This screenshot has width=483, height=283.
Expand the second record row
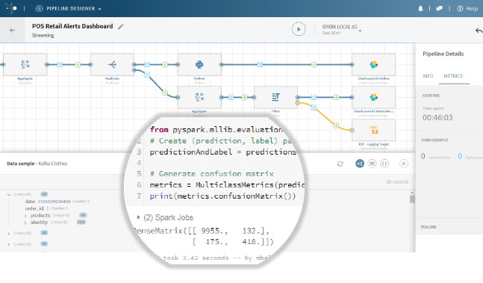click(9, 234)
